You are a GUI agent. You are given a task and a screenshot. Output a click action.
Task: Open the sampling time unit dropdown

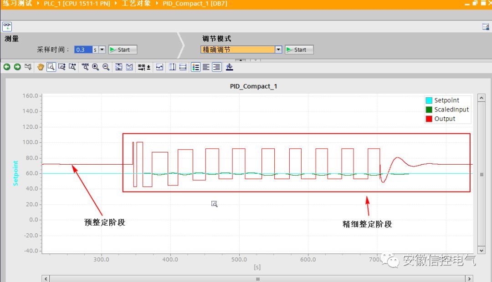click(x=102, y=50)
